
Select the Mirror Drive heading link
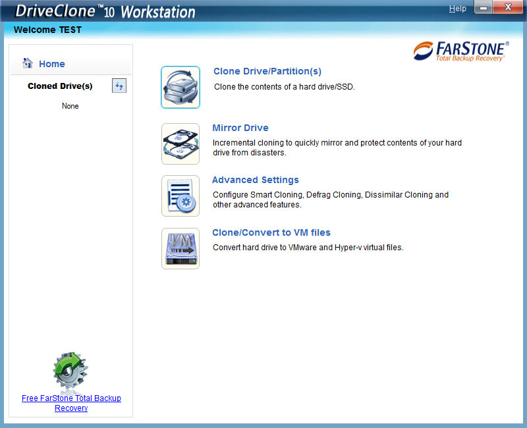(240, 128)
